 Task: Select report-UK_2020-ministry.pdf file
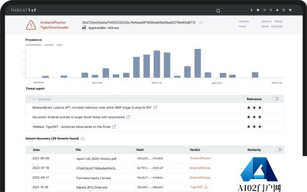click(x=96, y=159)
